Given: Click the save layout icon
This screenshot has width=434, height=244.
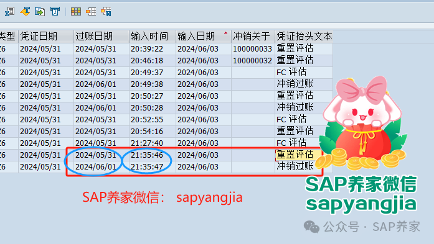Looking at the screenshot, I should [x=106, y=12].
